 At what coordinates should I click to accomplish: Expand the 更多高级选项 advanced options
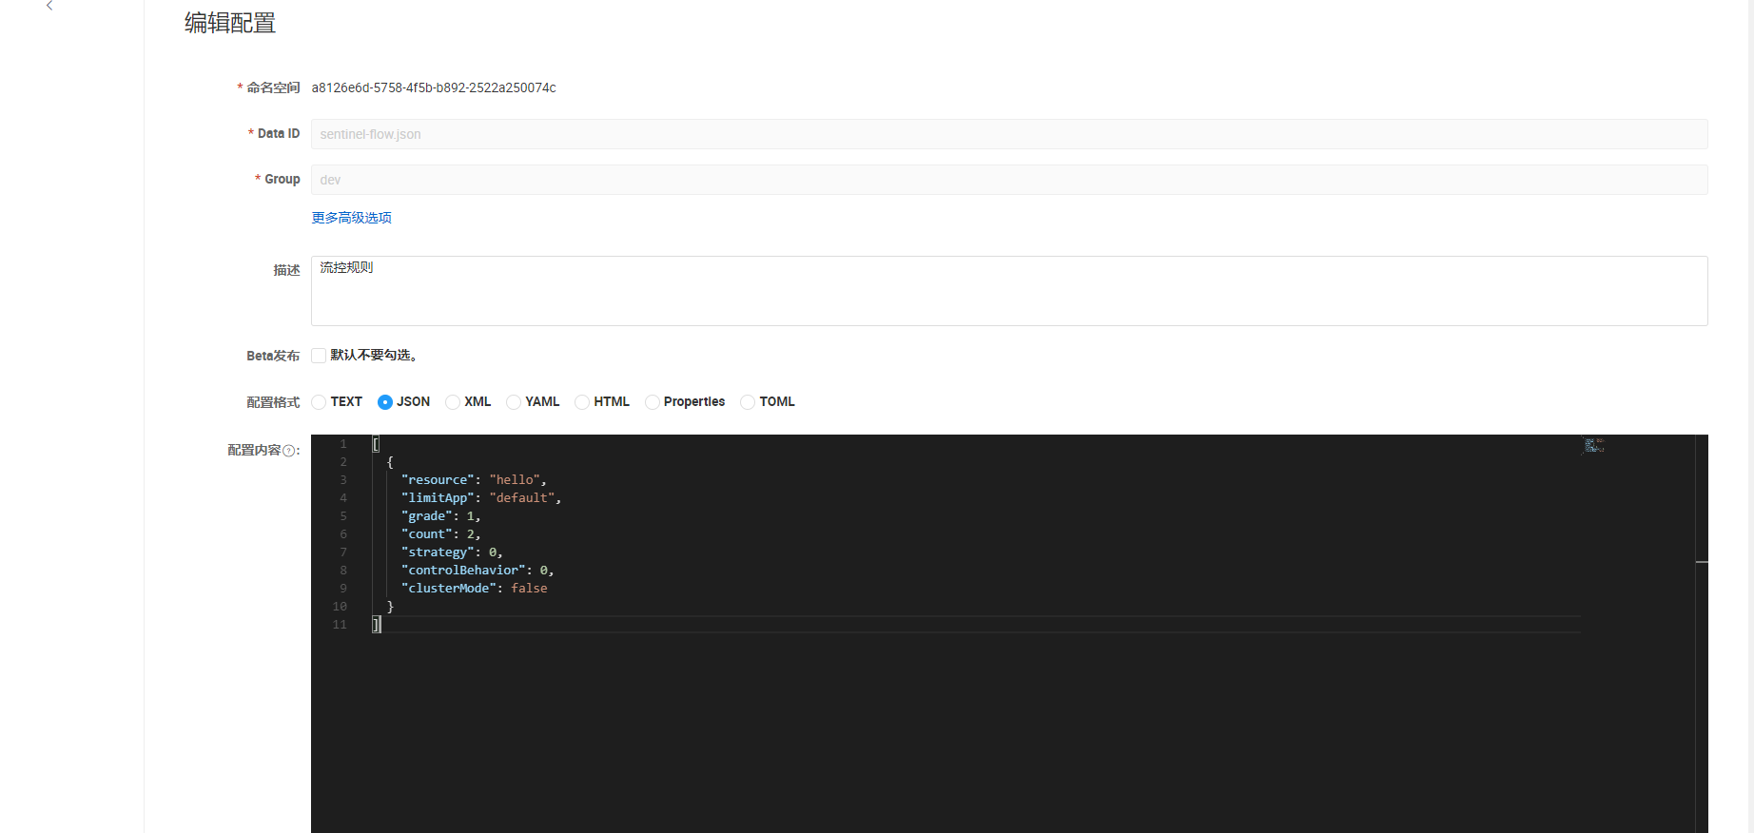351,218
